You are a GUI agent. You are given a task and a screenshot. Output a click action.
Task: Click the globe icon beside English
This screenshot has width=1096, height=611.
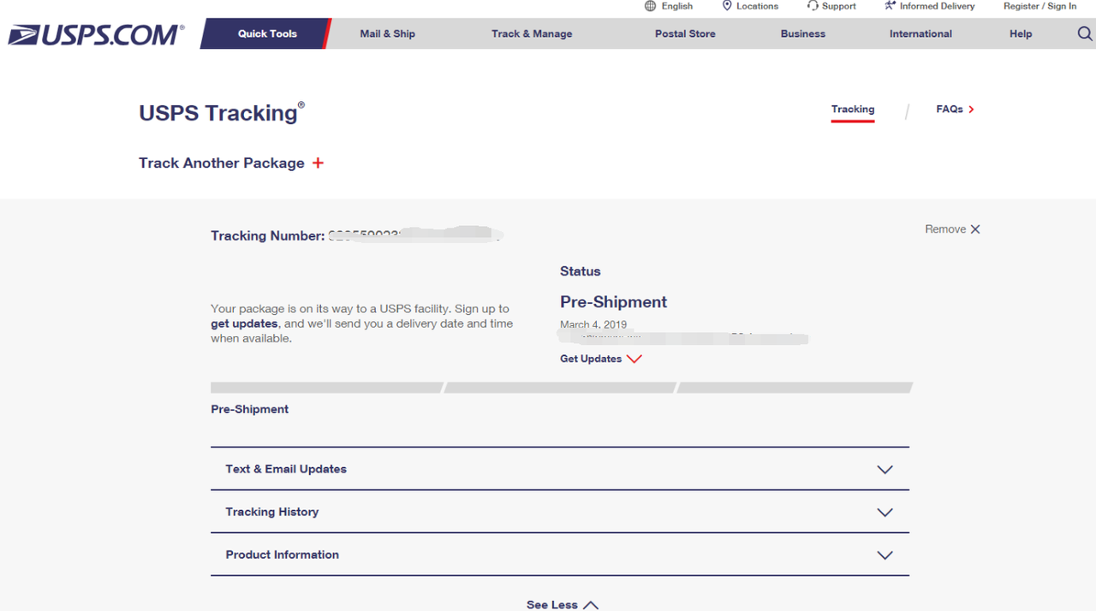(651, 6)
